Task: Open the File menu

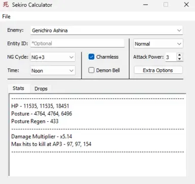Action: pos(6,17)
